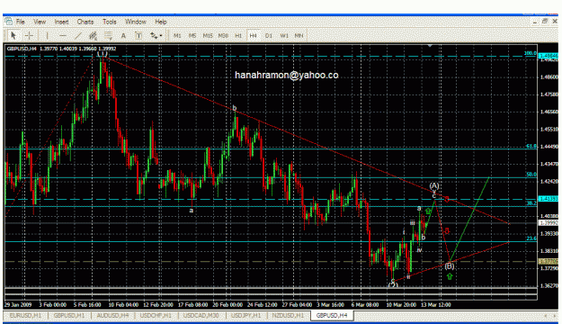Image resolution: width=562 pixels, height=324 pixels.
Task: Activate the Crosshair tool
Action: click(x=29, y=35)
